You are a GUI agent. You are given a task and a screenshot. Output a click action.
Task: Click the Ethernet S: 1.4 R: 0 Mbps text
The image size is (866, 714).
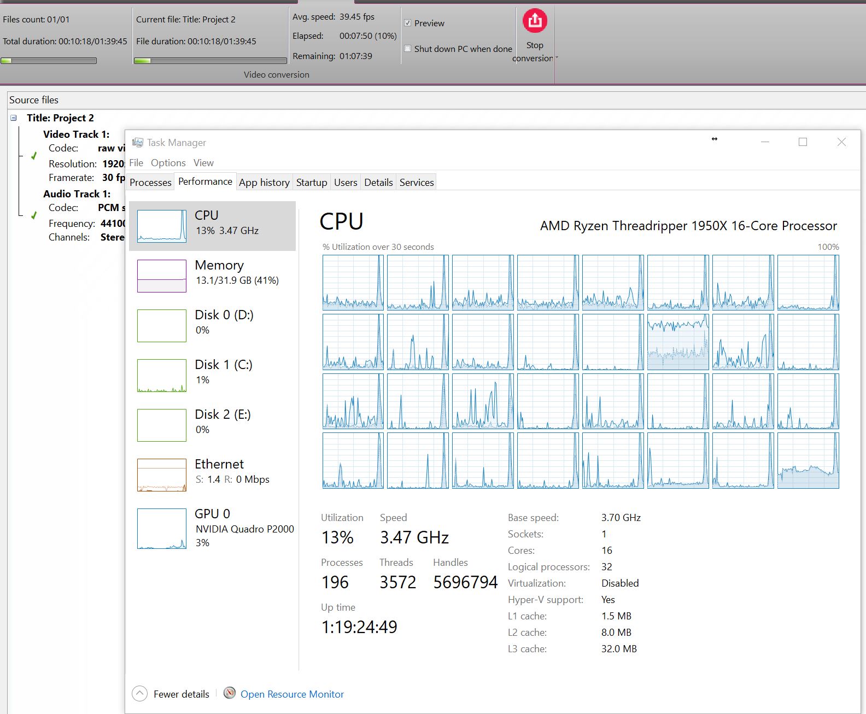(232, 479)
